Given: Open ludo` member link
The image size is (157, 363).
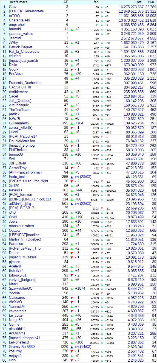Looking at the screenshot, I should coord(12,360).
